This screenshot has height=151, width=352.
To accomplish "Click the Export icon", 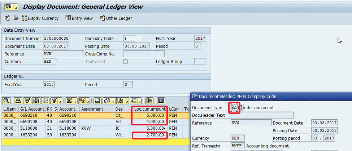I will pos(120,101).
